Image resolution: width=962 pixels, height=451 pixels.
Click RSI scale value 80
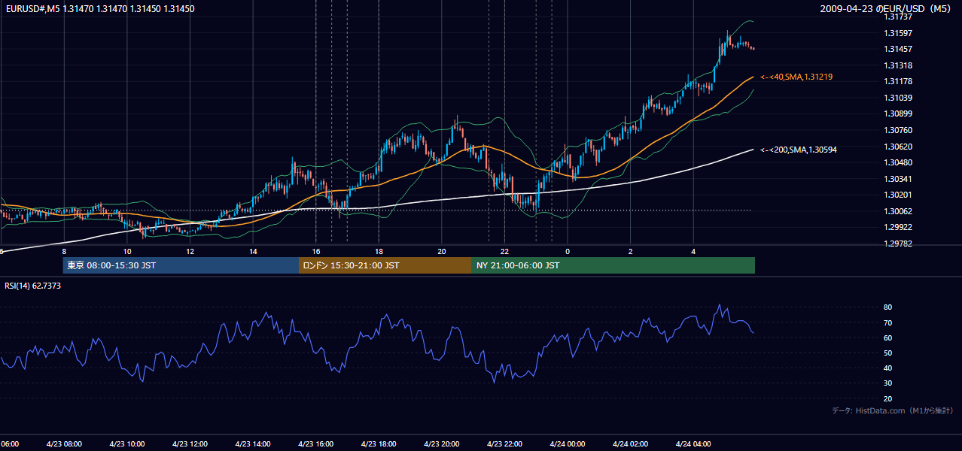pos(887,307)
